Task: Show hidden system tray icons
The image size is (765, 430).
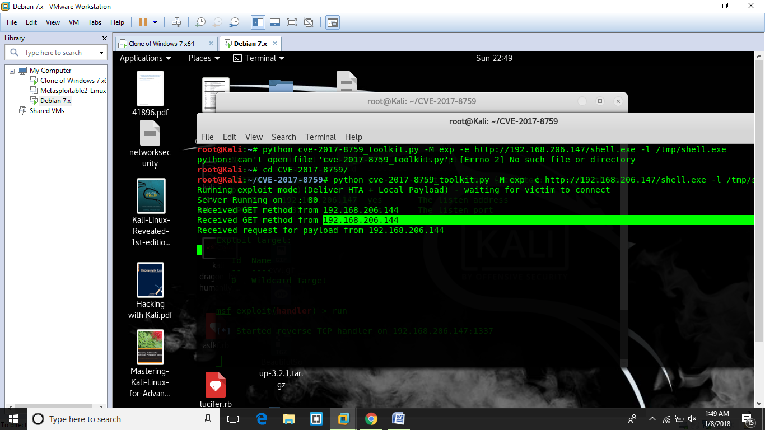Action: pyautogui.click(x=652, y=419)
